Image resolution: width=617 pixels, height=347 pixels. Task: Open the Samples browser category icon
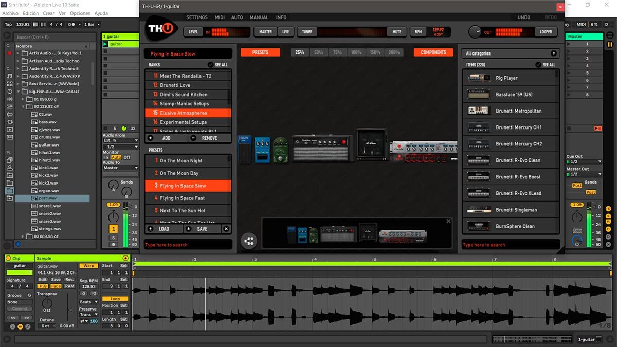tap(9, 137)
